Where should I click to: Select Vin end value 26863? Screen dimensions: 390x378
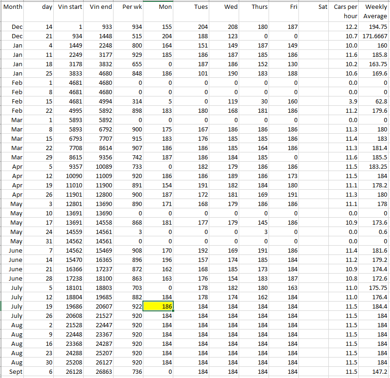point(100,371)
